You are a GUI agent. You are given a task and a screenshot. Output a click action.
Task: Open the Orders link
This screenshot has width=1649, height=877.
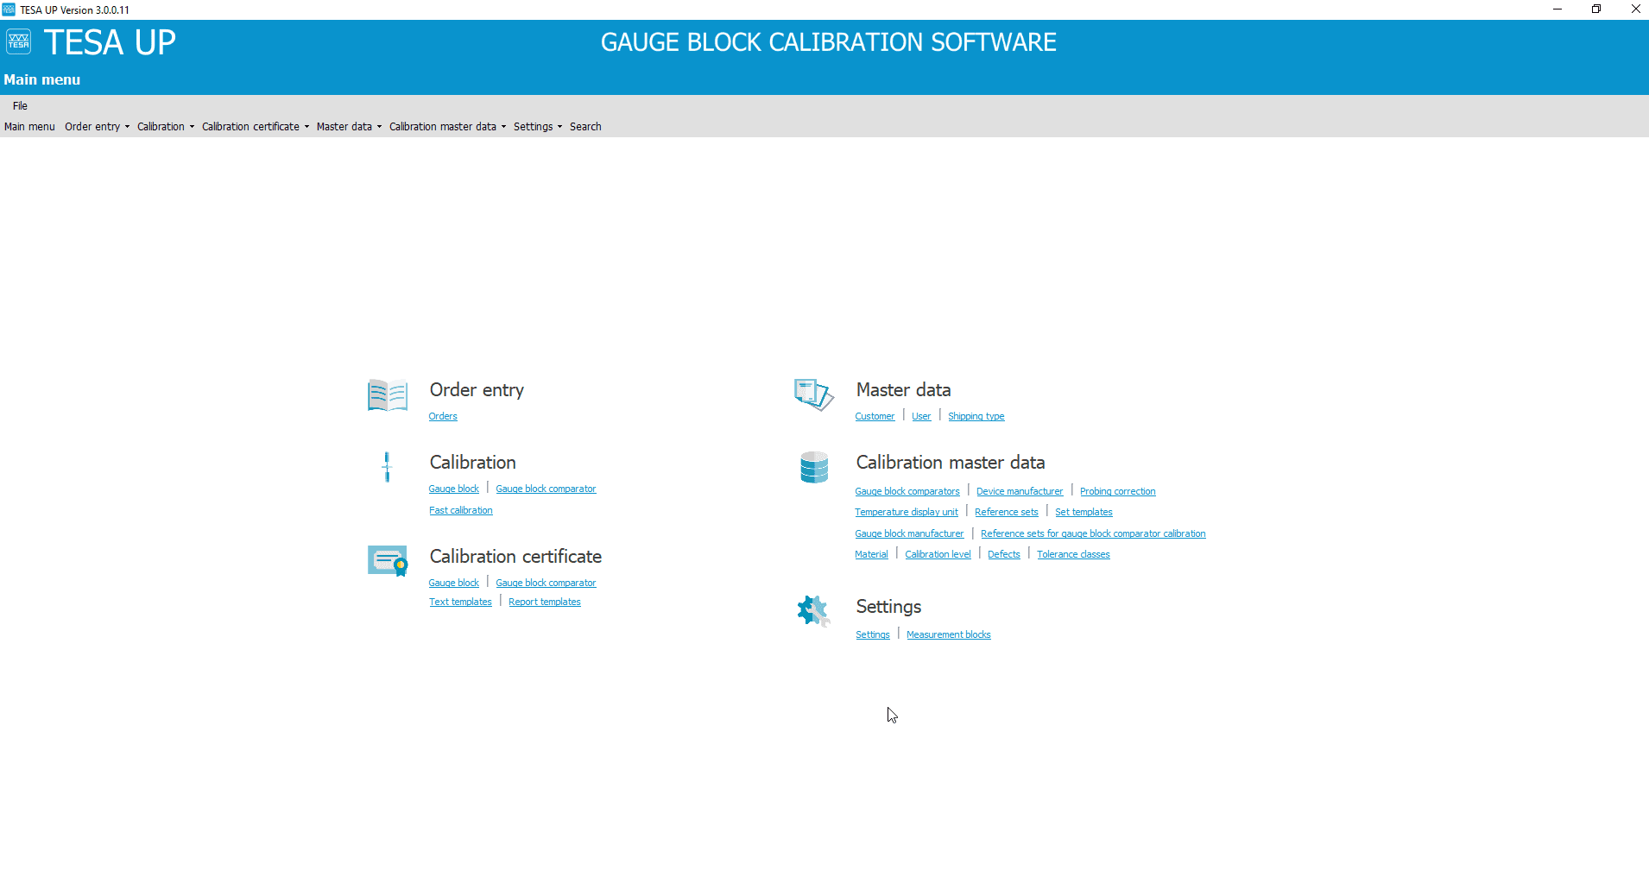[x=442, y=415]
